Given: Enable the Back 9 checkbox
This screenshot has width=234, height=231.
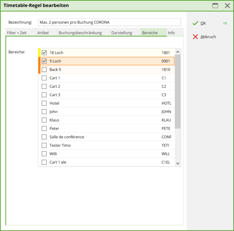Looking at the screenshot, I should (x=44, y=70).
